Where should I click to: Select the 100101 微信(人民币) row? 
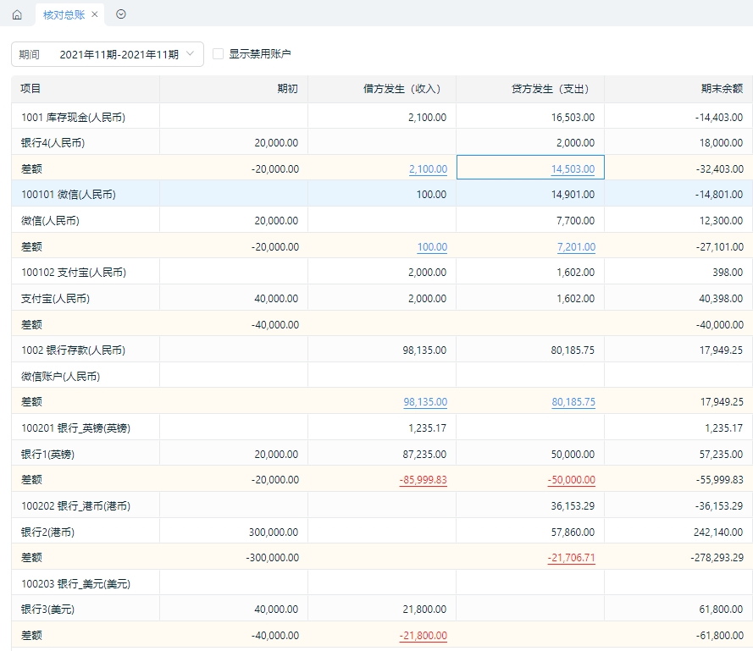click(382, 195)
